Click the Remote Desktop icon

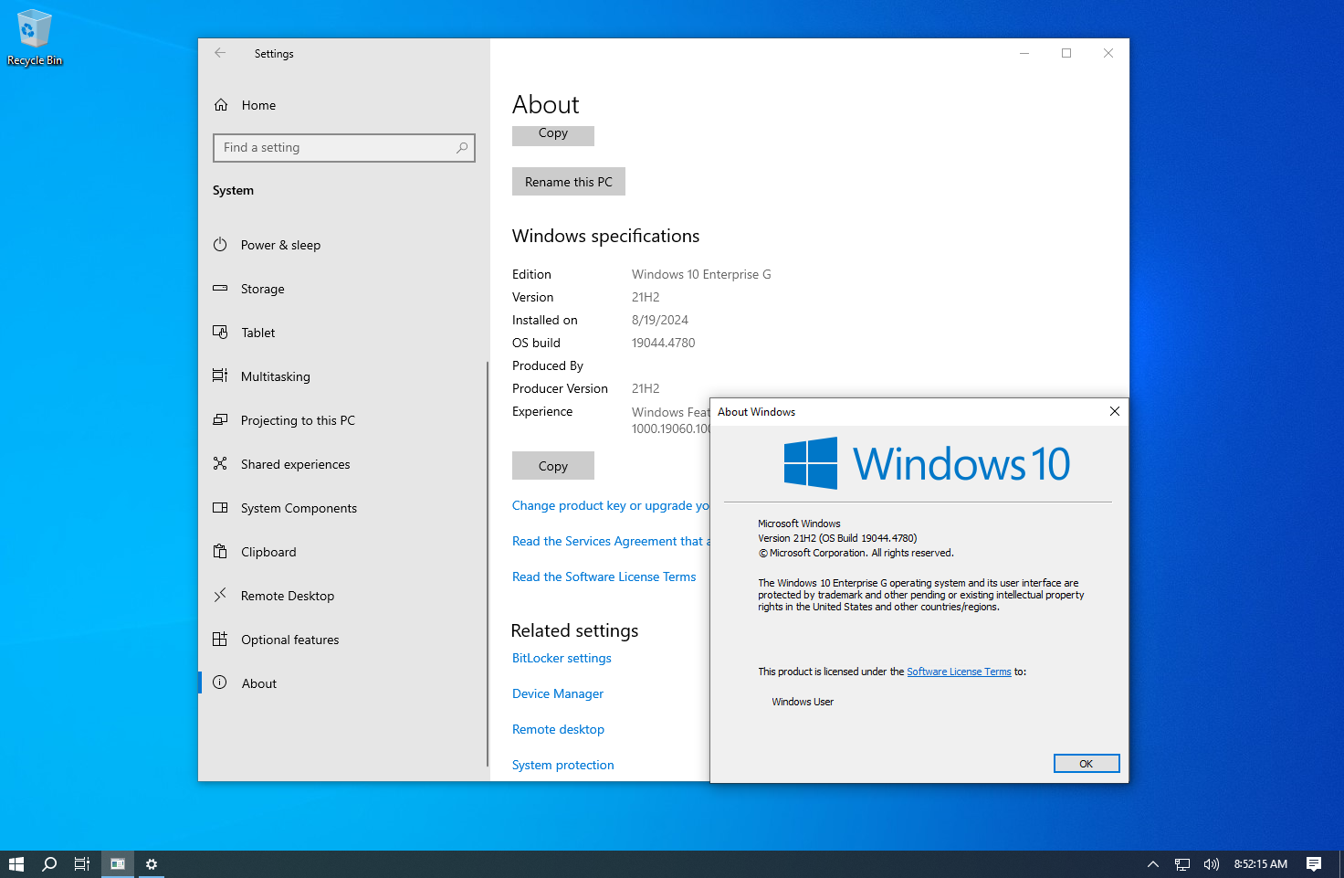pos(220,595)
